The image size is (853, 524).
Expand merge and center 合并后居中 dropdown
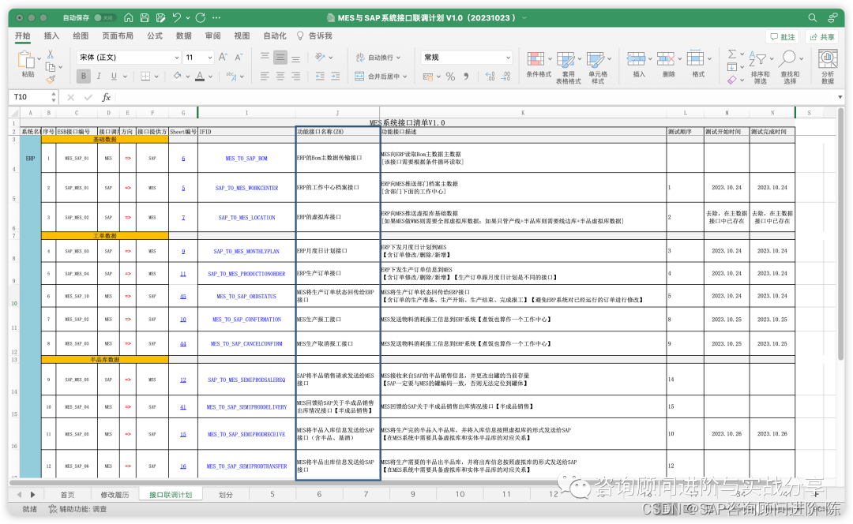pyautogui.click(x=404, y=77)
